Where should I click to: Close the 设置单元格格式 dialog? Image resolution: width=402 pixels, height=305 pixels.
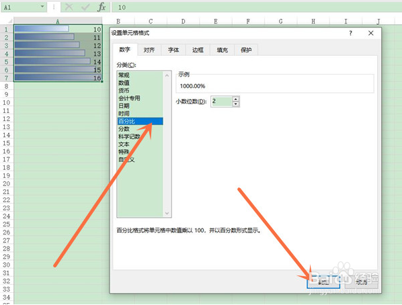pos(370,33)
